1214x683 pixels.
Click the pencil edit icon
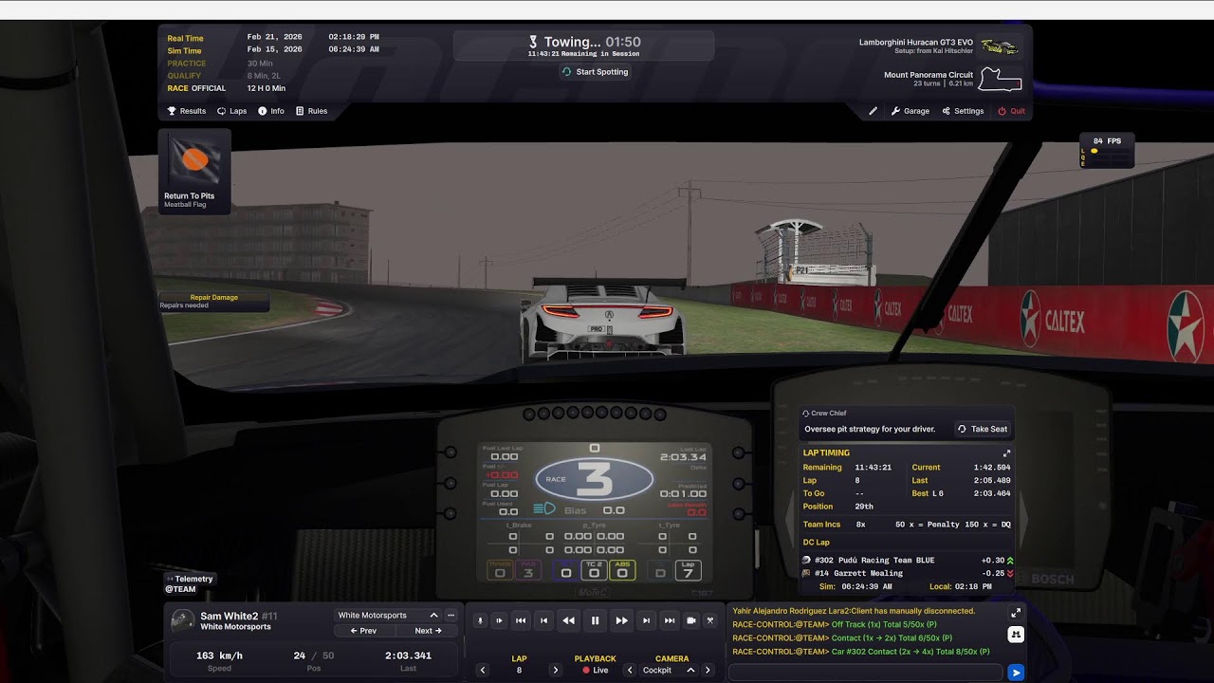[x=874, y=111]
